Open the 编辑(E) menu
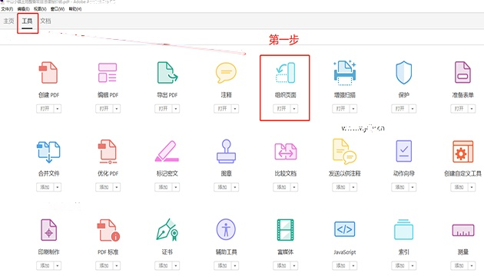 [x=24, y=9]
